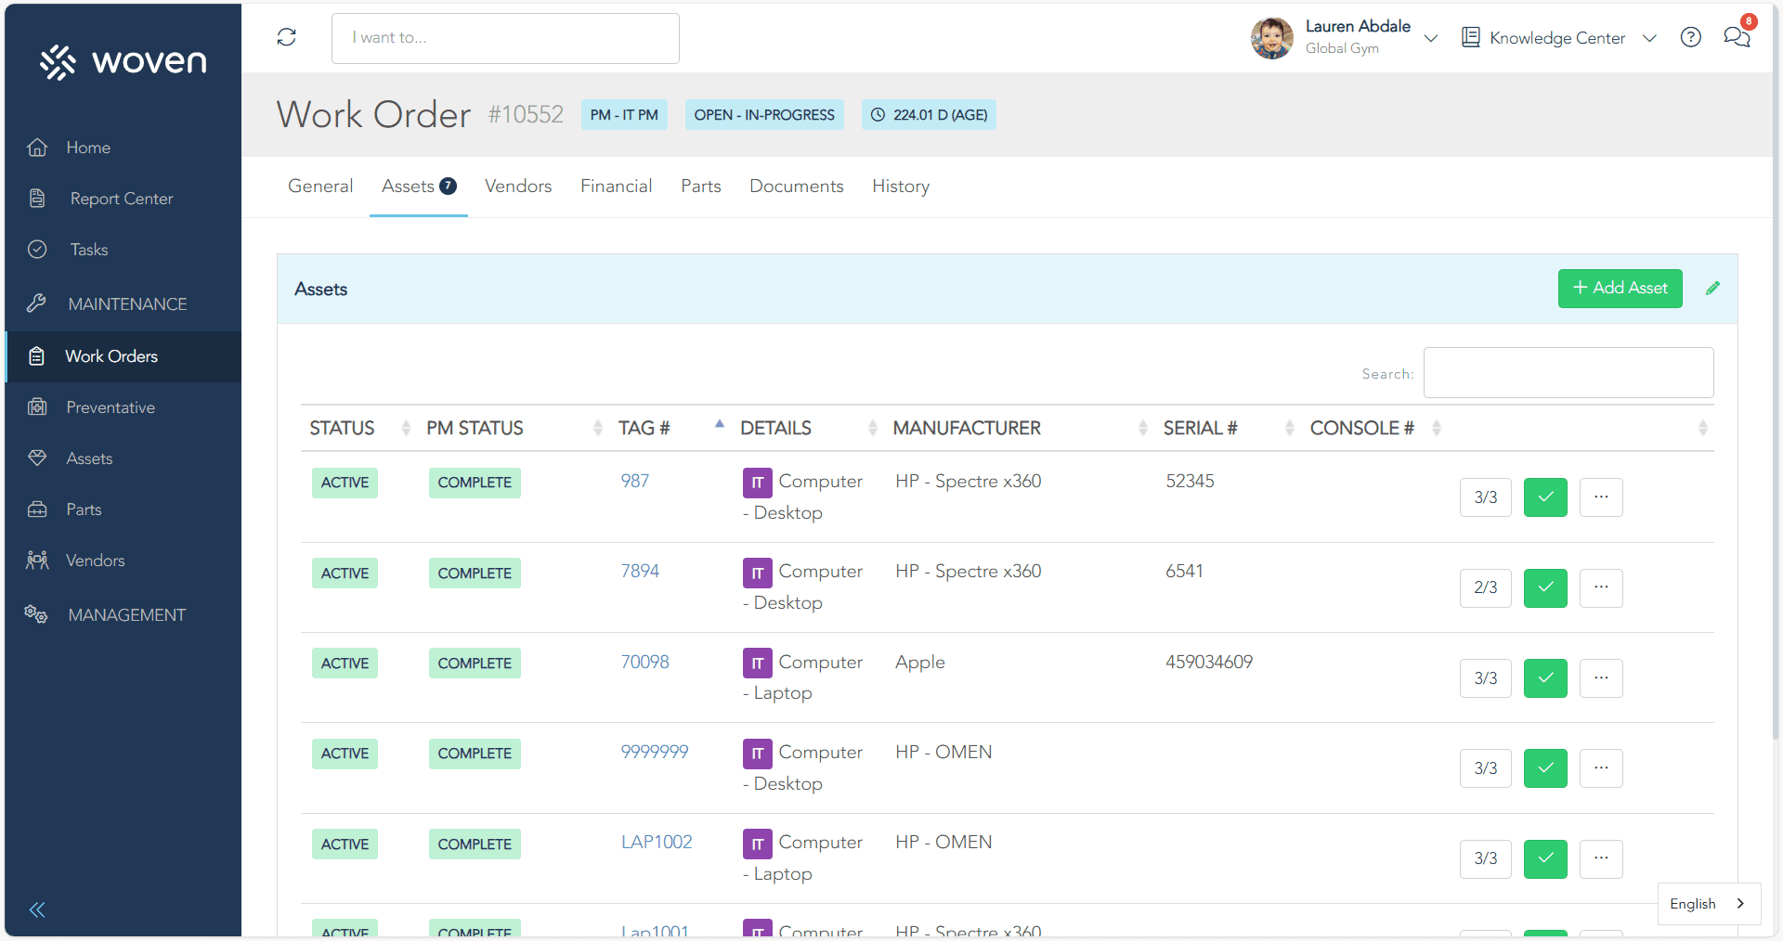The width and height of the screenshot is (1783, 941).
Task: Click the Woven logo
Action: coord(123,61)
